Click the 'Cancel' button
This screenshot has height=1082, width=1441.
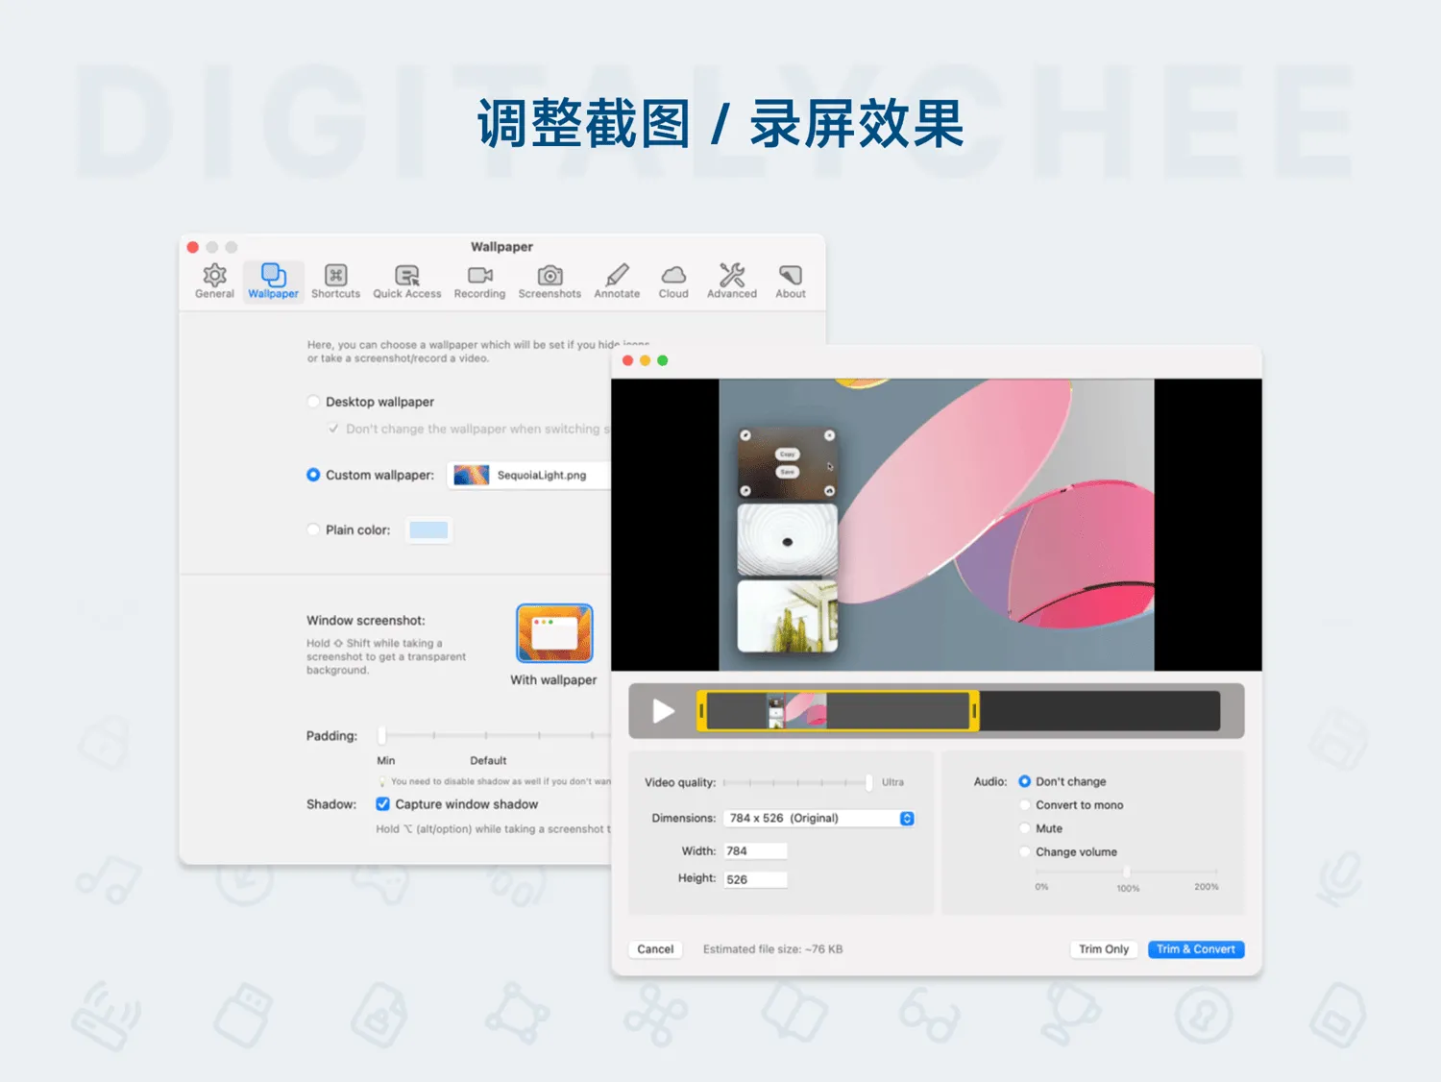tap(654, 948)
